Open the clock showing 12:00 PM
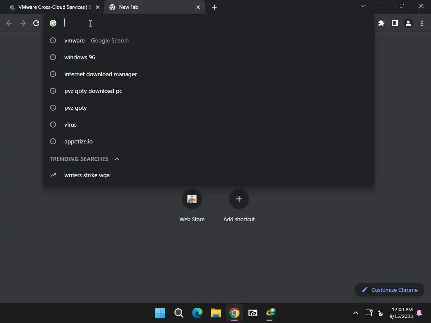431x323 pixels. [401, 313]
